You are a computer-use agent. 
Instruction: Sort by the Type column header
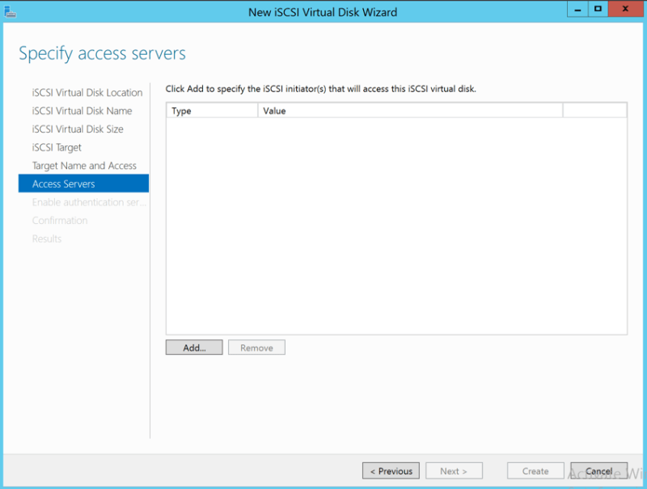coord(211,111)
